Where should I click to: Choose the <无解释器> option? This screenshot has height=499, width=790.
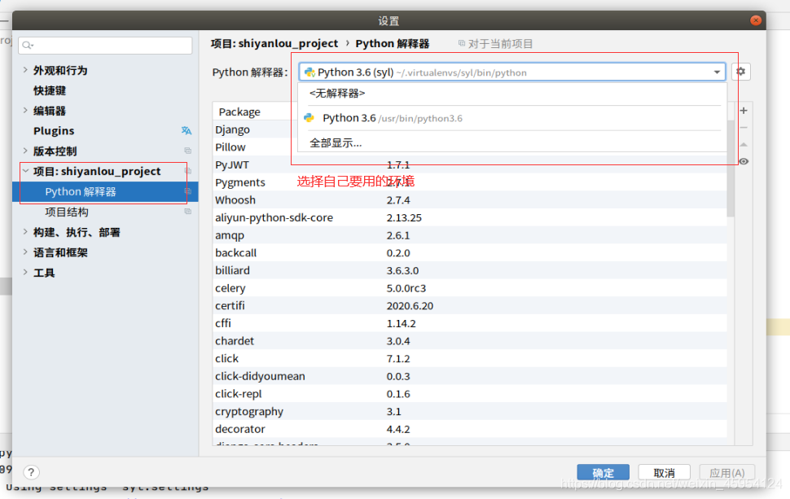(337, 94)
